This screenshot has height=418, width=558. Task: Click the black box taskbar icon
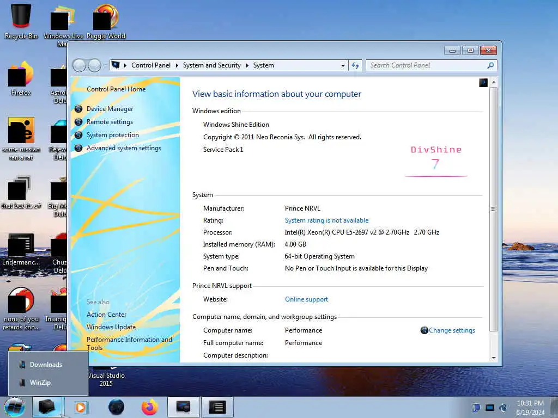47,407
